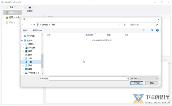Choose 打开文件 menu entry

point(13,13)
